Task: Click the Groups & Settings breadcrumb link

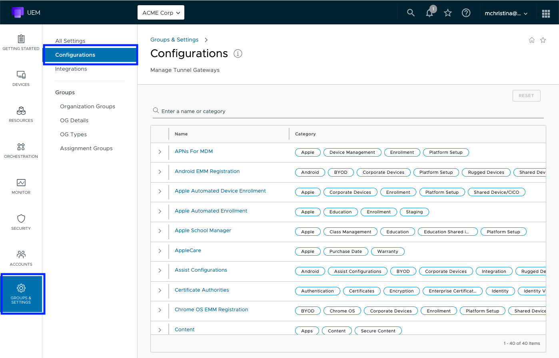Action: pos(174,40)
